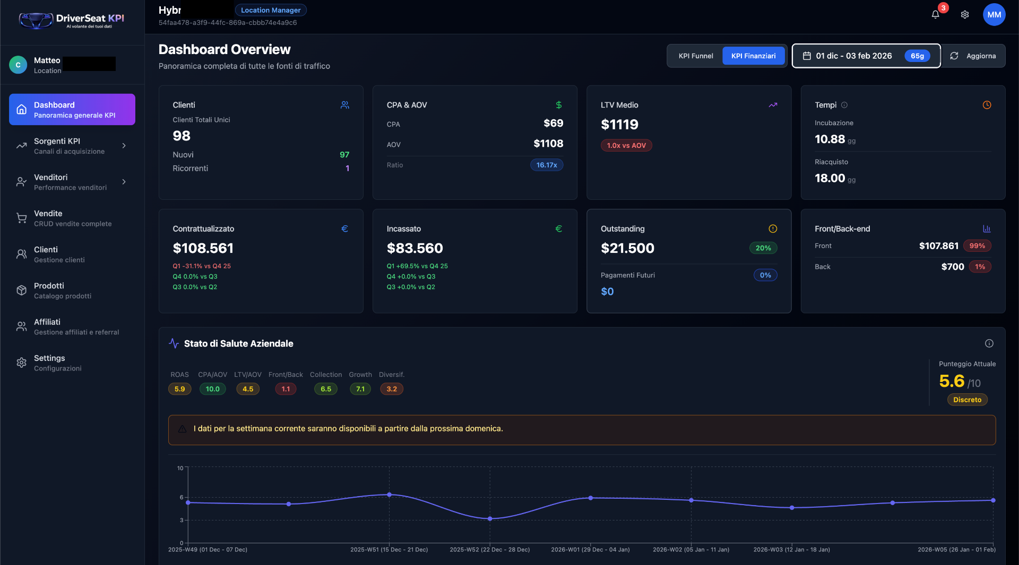Image resolution: width=1019 pixels, height=565 pixels.
Task: Click the 2025-W52 chart data point
Action: tap(490, 518)
